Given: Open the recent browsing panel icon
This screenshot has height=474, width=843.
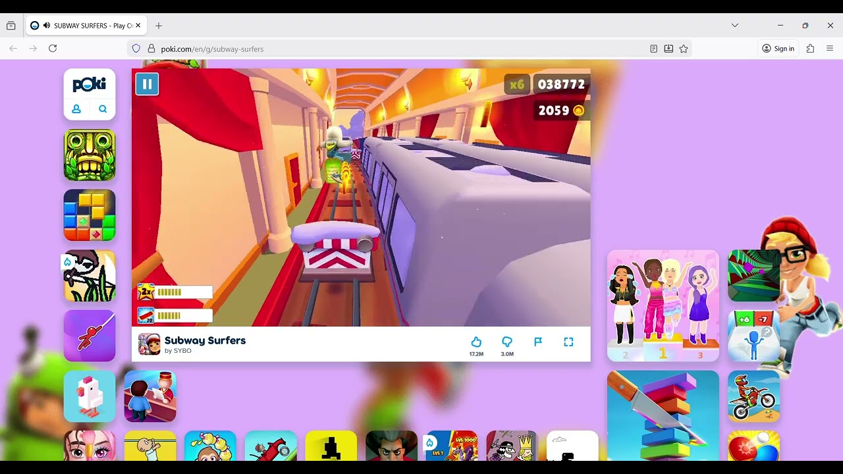Looking at the screenshot, I should (11, 26).
